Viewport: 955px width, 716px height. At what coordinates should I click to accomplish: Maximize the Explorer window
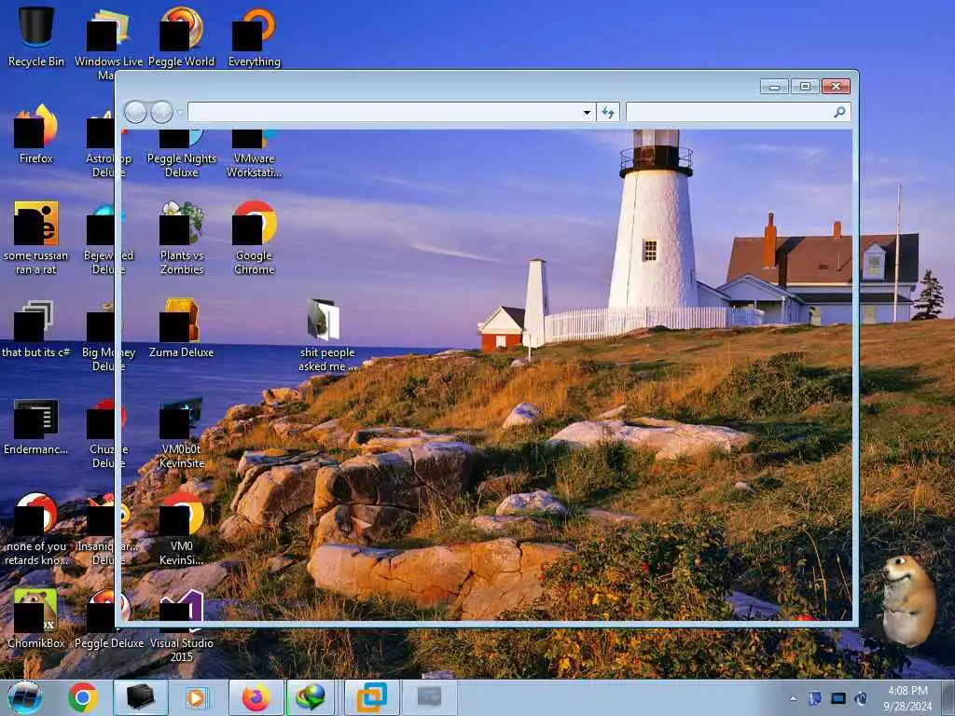(x=805, y=87)
